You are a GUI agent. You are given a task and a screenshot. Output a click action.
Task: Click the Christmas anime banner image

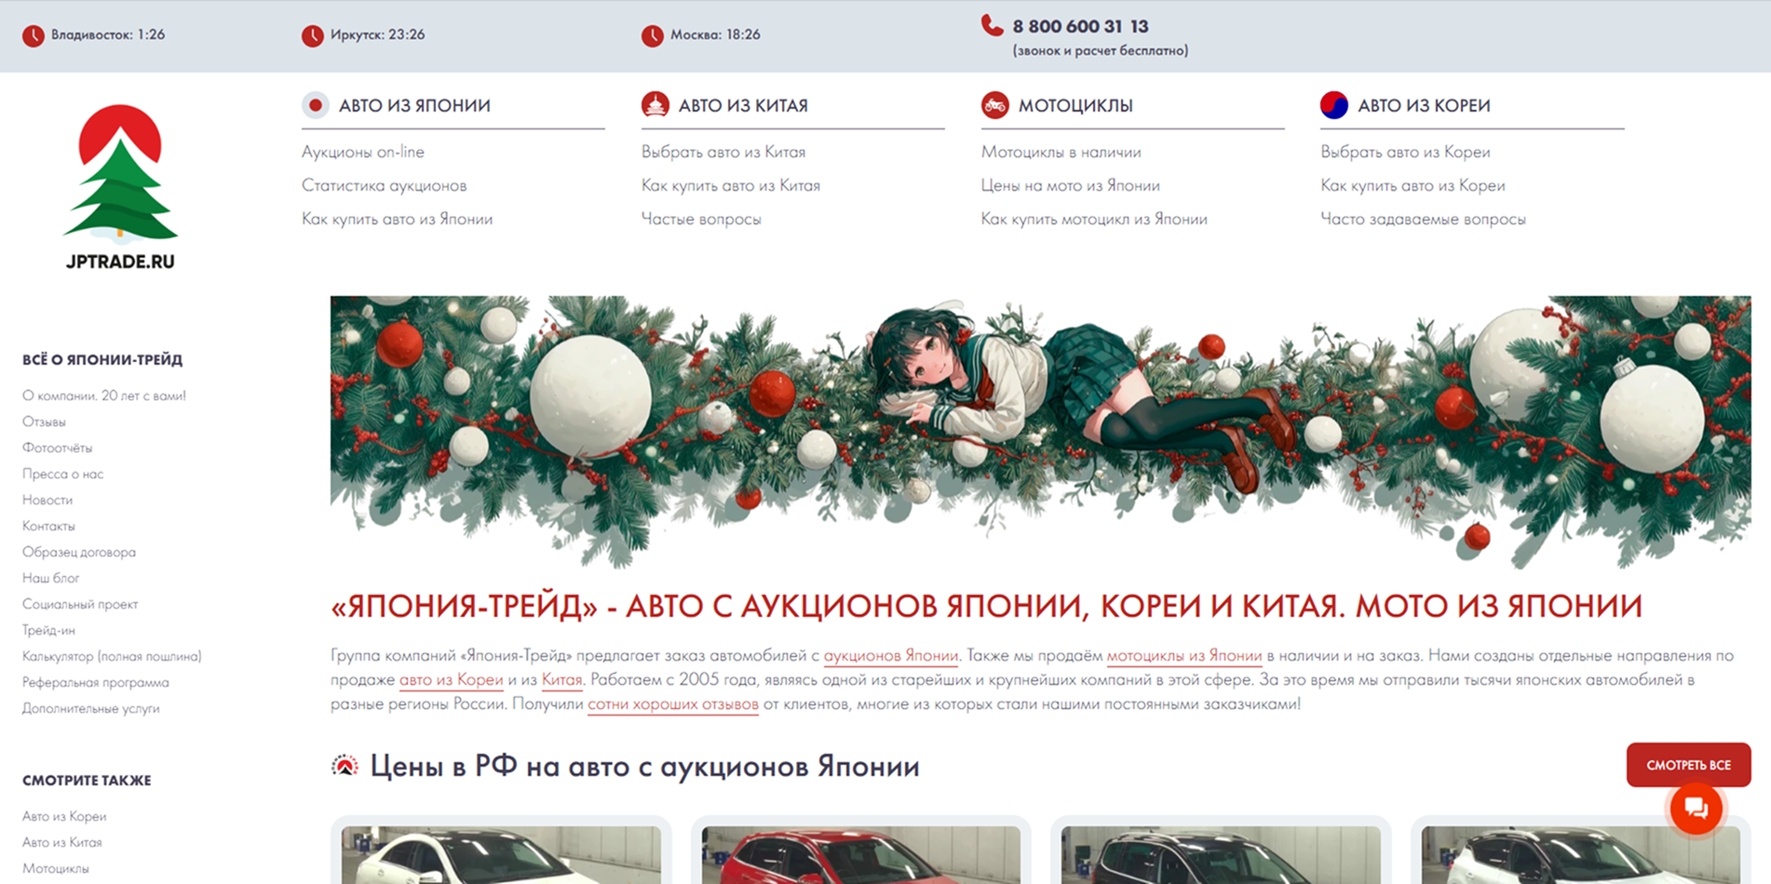point(1040,431)
